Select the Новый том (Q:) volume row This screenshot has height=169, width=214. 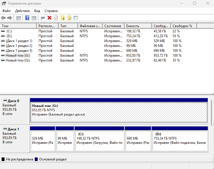pos(107,60)
